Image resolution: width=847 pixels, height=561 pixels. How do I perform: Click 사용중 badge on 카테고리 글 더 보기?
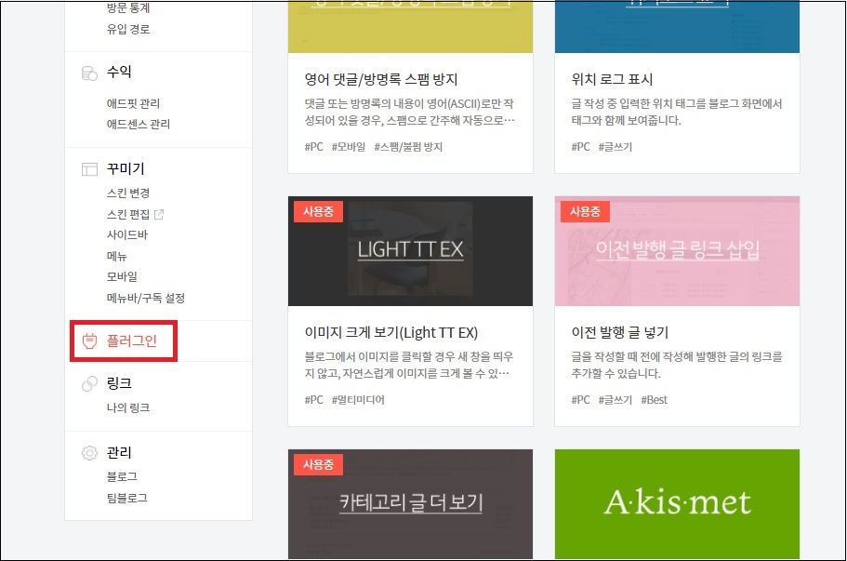click(318, 464)
